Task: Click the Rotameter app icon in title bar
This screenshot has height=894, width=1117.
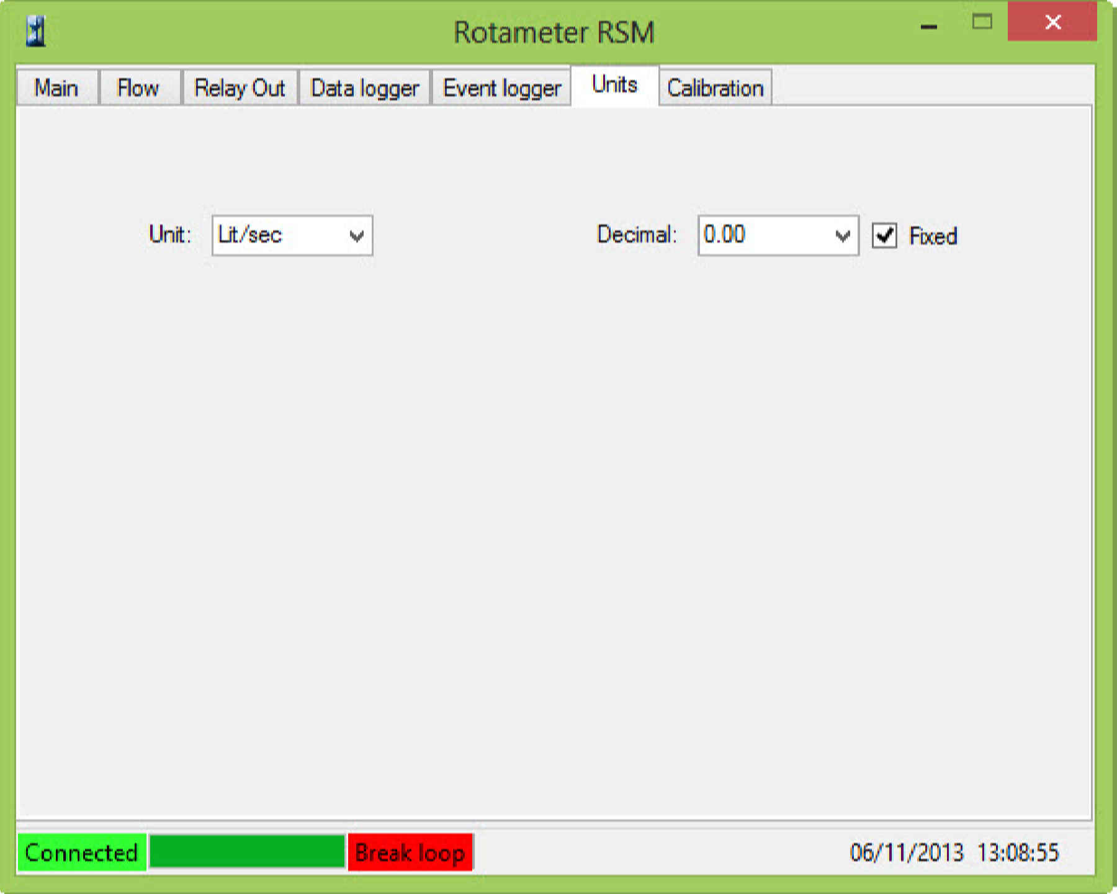Action: point(36,31)
